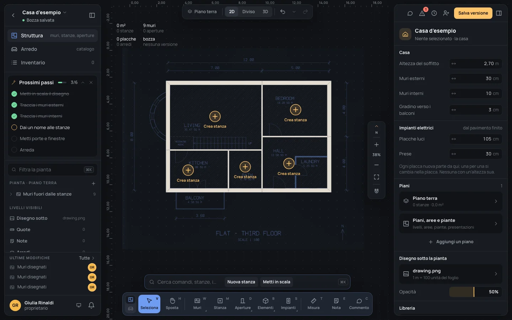The width and height of the screenshot is (512, 320).
Task: Select the Commento tool
Action: point(359,304)
